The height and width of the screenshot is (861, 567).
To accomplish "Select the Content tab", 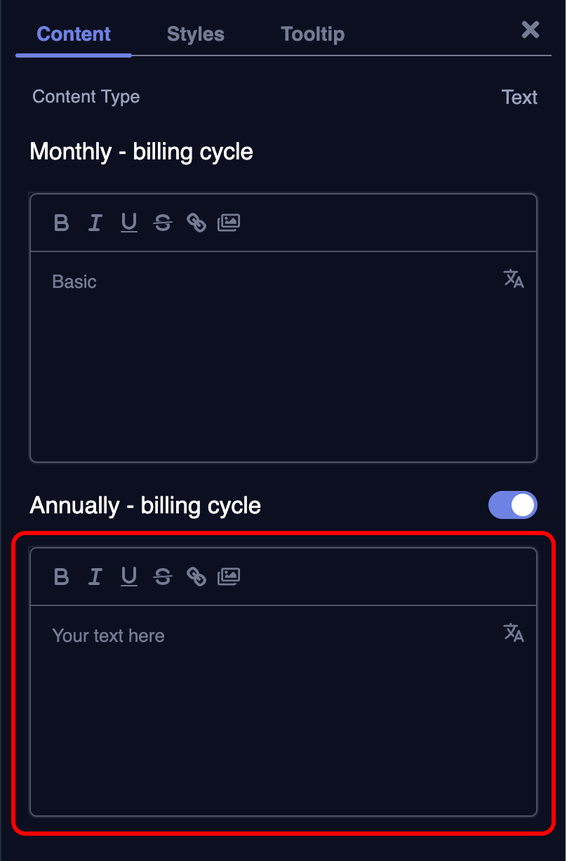I will point(74,34).
